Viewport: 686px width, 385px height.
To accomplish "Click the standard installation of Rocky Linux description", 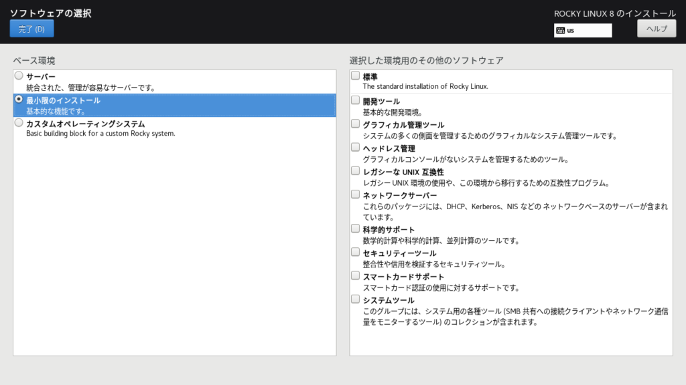I will (425, 86).
